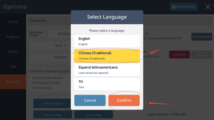Open the Enter Coupon button
Viewport: 214px width, 120px height.
53,104
